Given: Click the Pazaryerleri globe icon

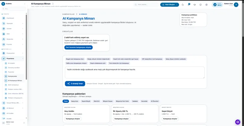Looking at the screenshot, I should tap(4, 53).
